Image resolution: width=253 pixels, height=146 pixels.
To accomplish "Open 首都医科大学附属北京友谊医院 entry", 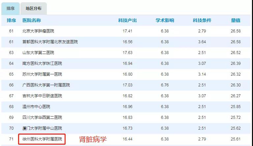I will (50, 42).
